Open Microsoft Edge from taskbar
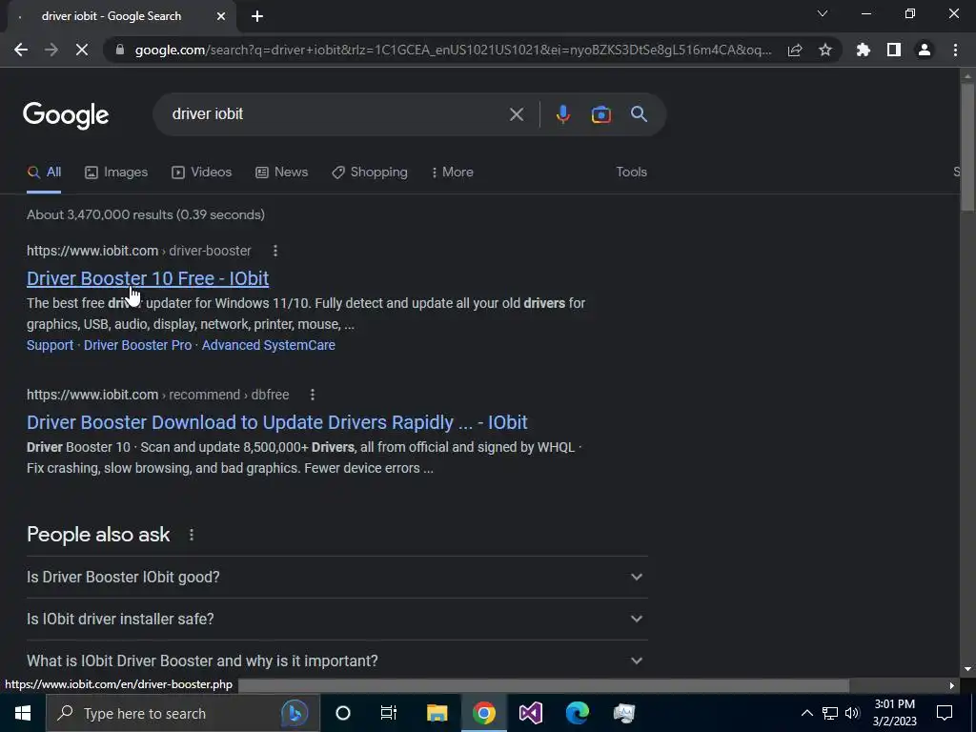 coord(577,713)
